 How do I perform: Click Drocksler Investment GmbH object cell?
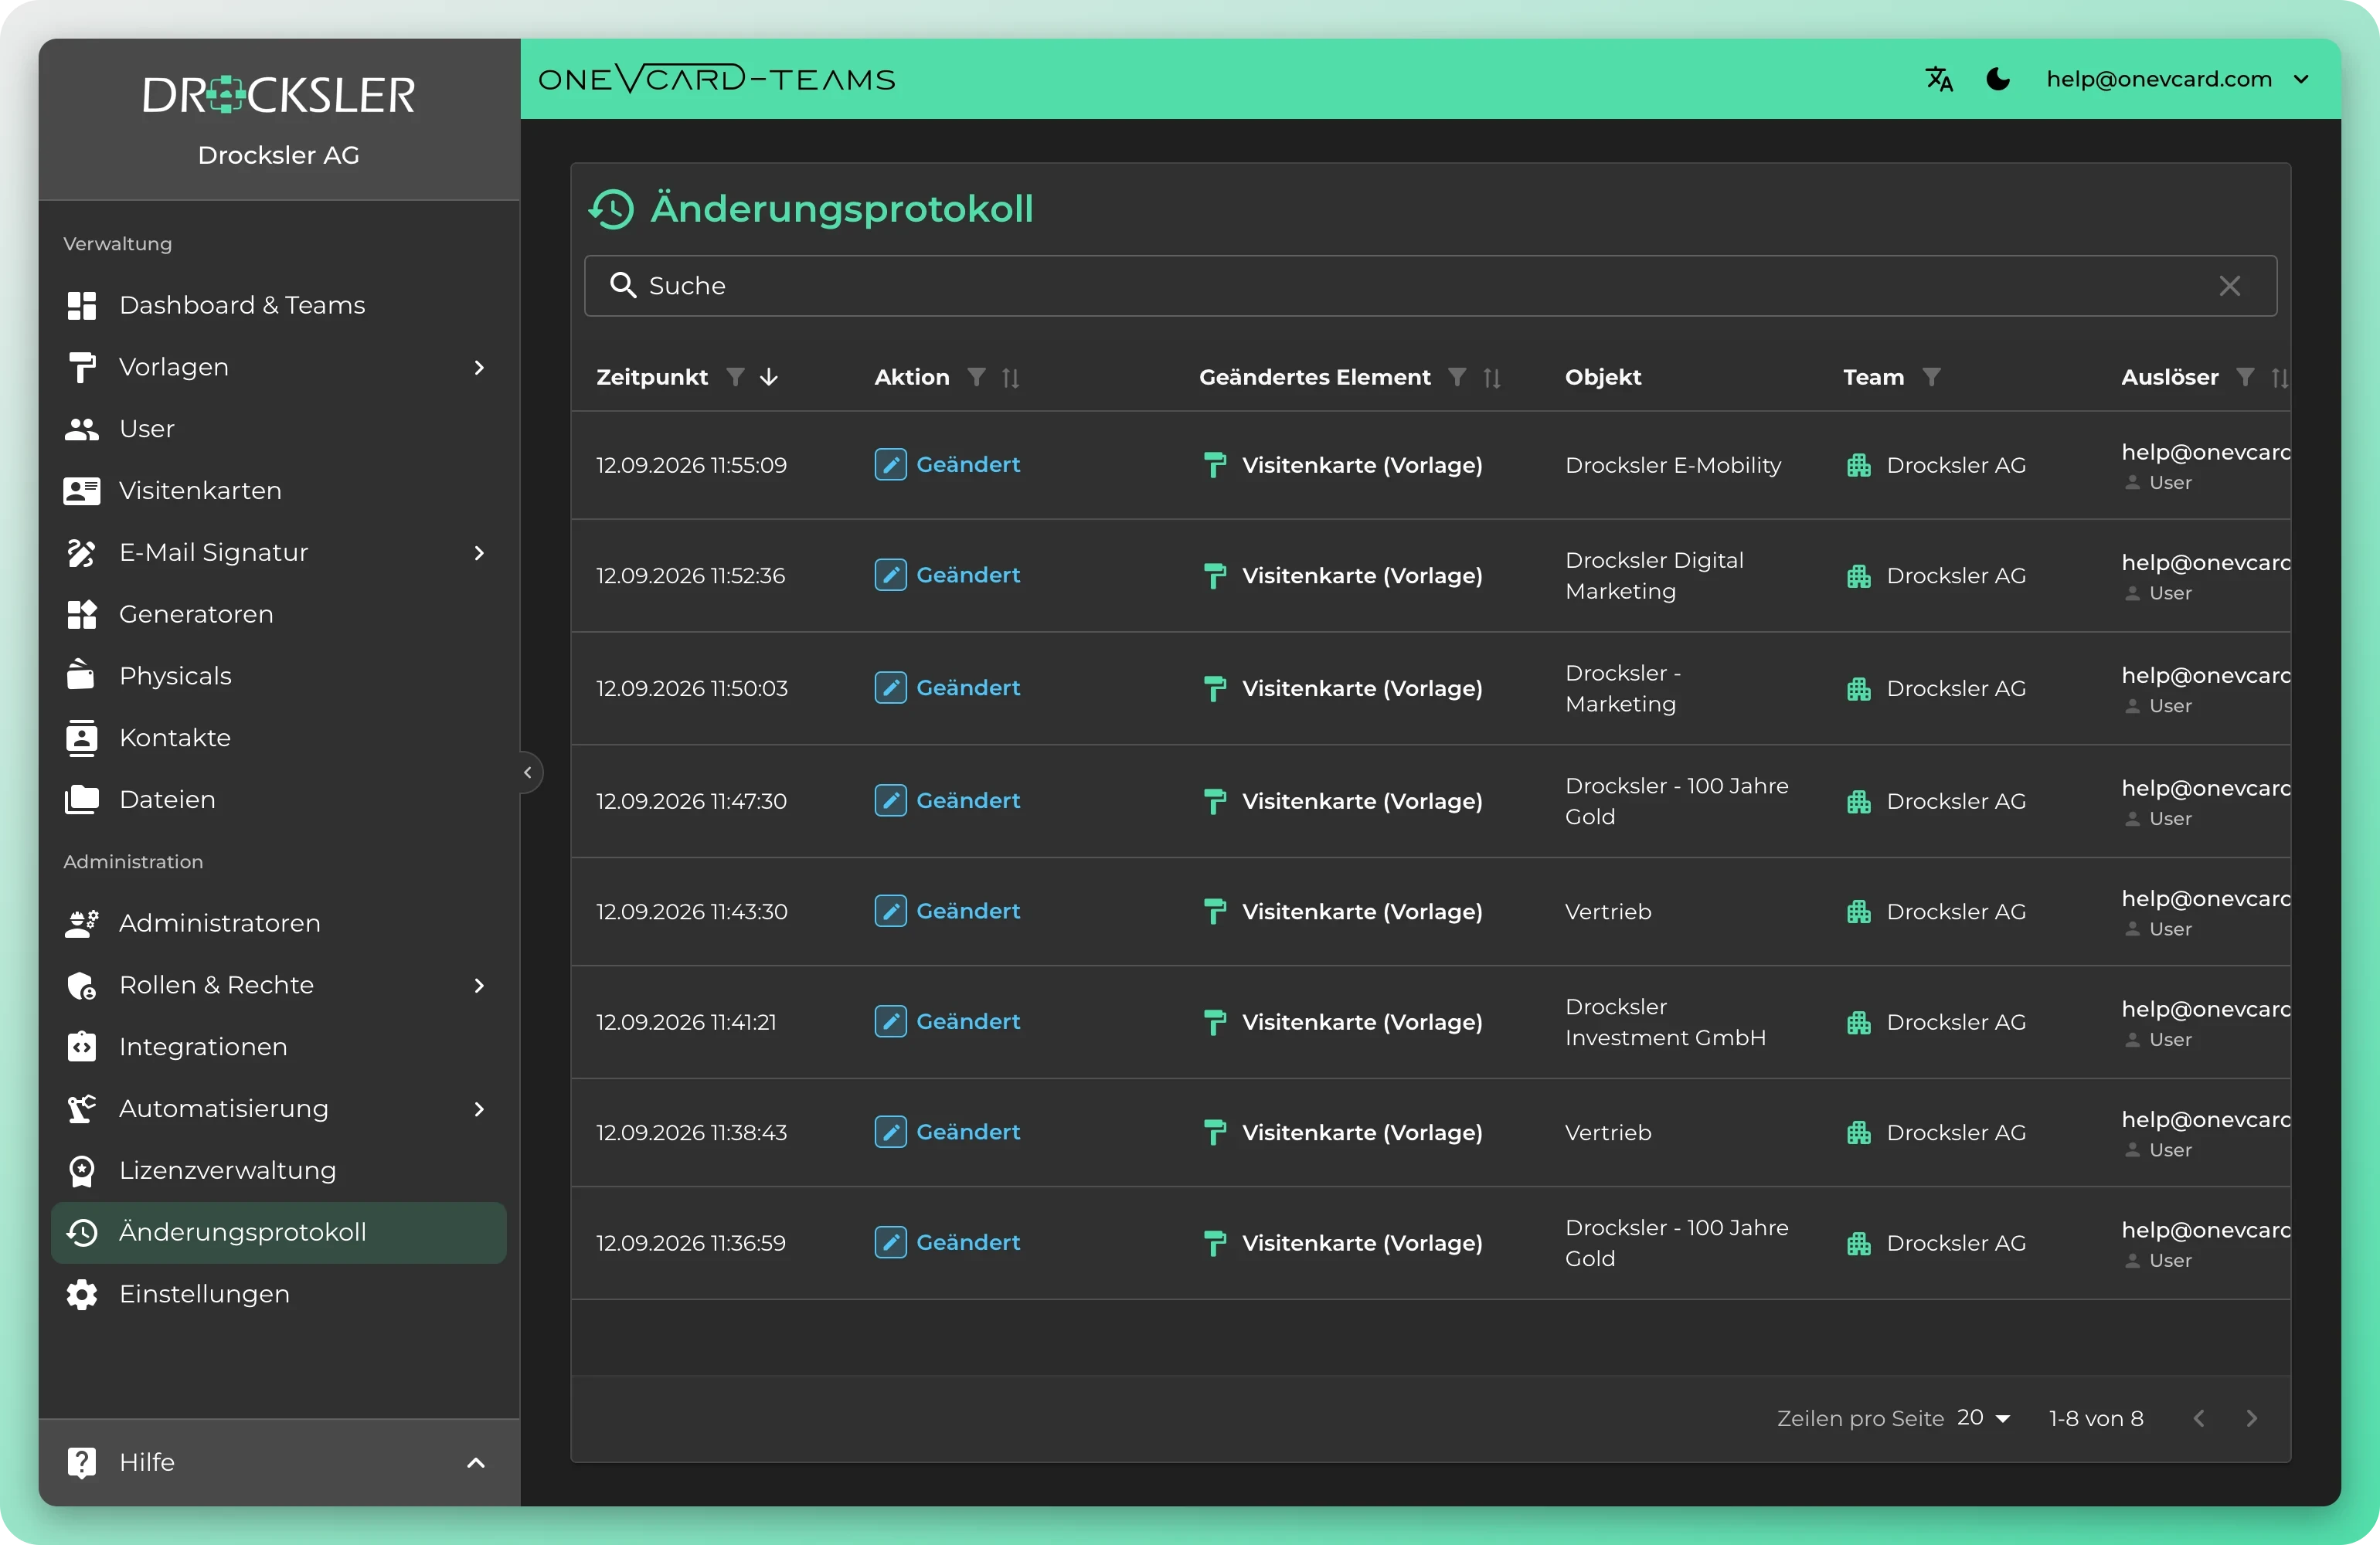click(x=1665, y=1022)
